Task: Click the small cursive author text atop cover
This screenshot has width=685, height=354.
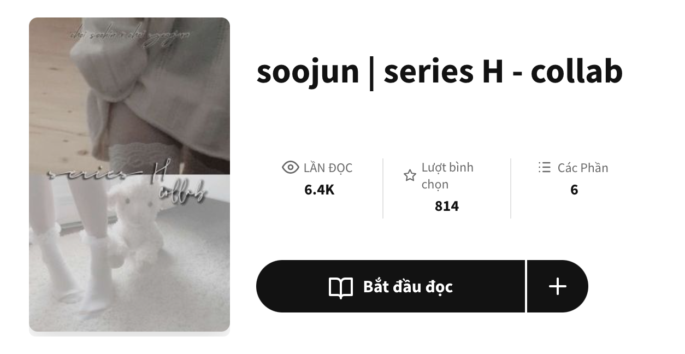Action: coord(129,35)
